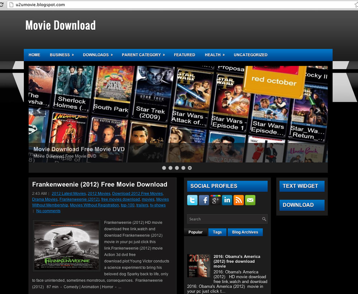The image size is (358, 294).
Task: Open 2016: Obama's America popular post title
Action: [x=237, y=261]
